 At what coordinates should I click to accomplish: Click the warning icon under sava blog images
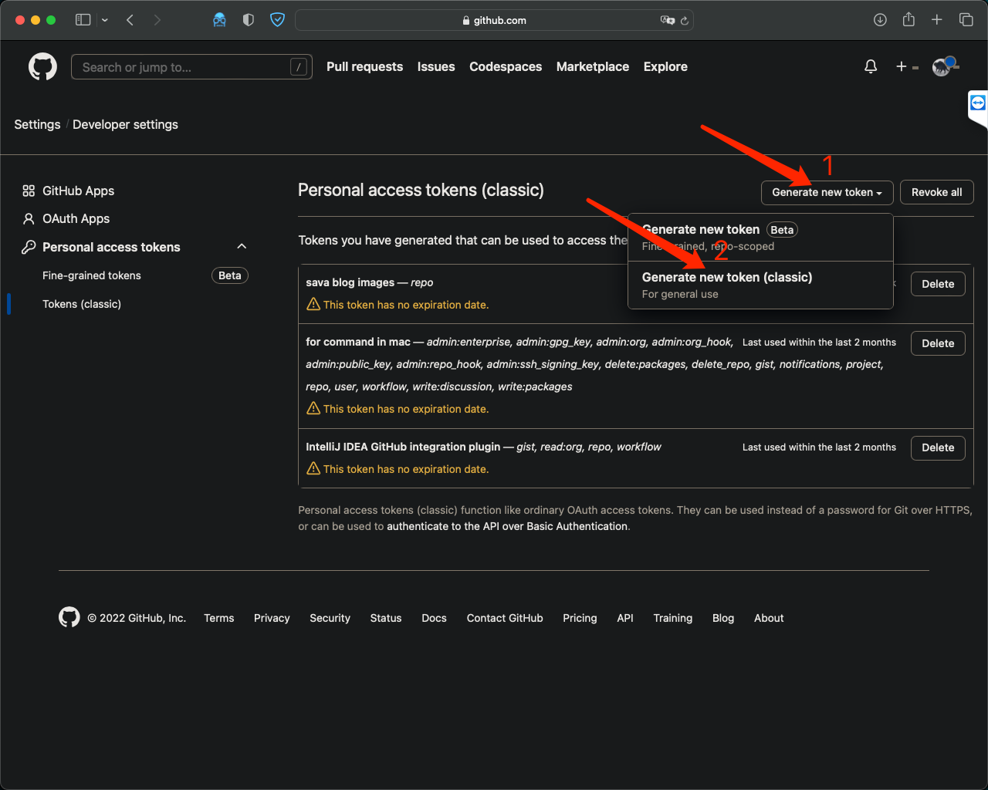(313, 304)
